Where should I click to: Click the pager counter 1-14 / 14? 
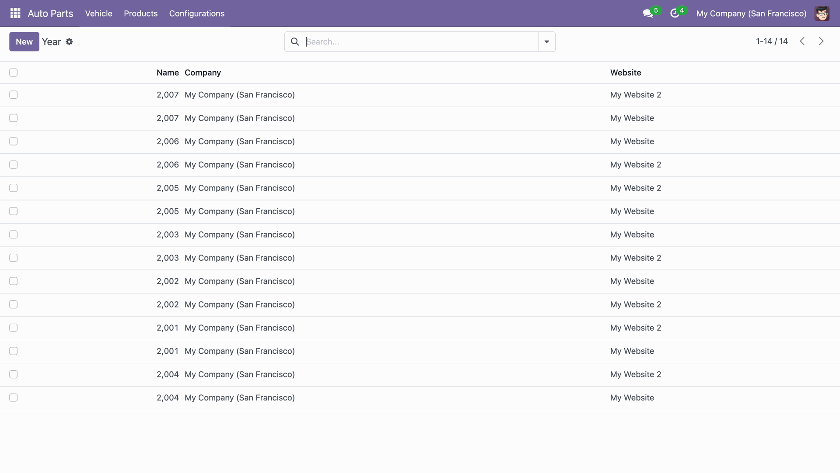(x=772, y=41)
